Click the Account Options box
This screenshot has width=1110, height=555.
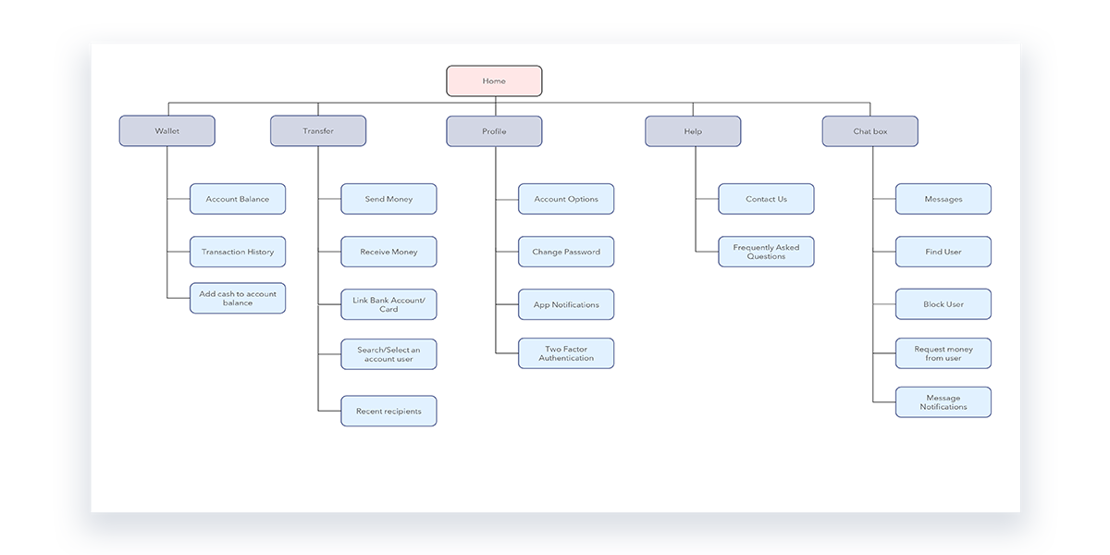[x=566, y=198]
